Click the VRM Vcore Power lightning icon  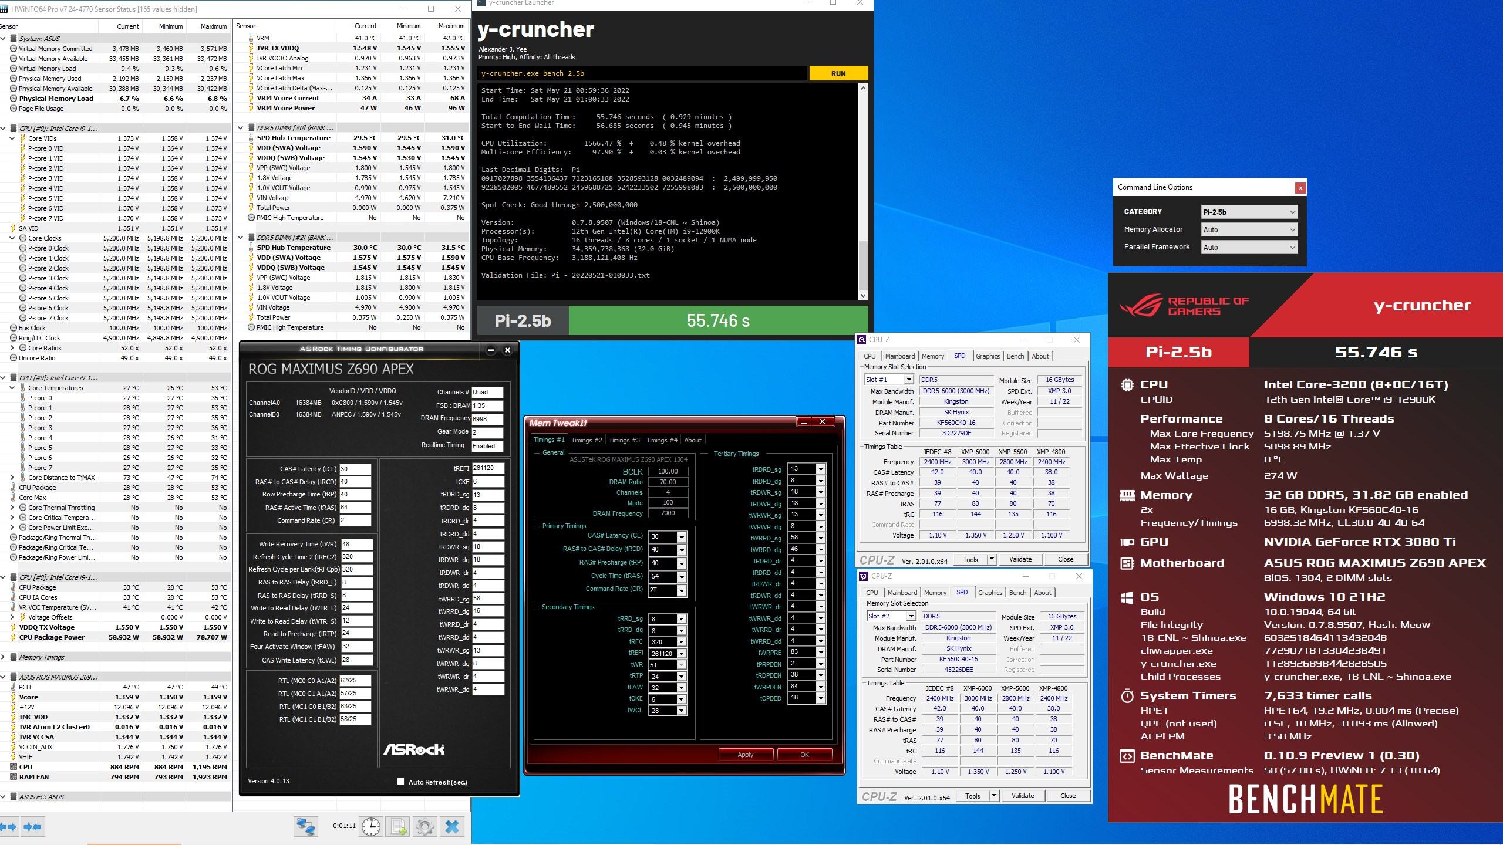tap(251, 108)
